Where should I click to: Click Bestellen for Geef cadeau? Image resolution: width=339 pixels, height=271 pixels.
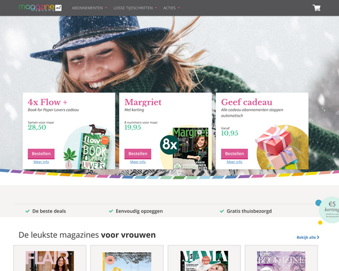pos(234,154)
